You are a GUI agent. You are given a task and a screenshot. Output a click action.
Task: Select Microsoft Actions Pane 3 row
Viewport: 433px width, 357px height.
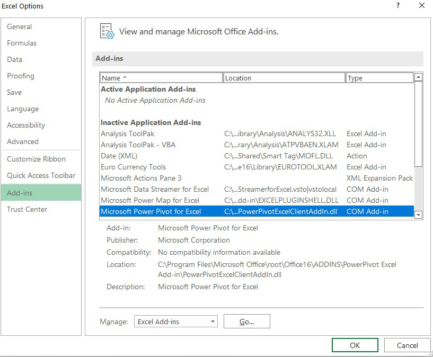coord(257,178)
